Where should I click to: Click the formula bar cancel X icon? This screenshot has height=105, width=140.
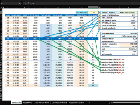[24, 3]
